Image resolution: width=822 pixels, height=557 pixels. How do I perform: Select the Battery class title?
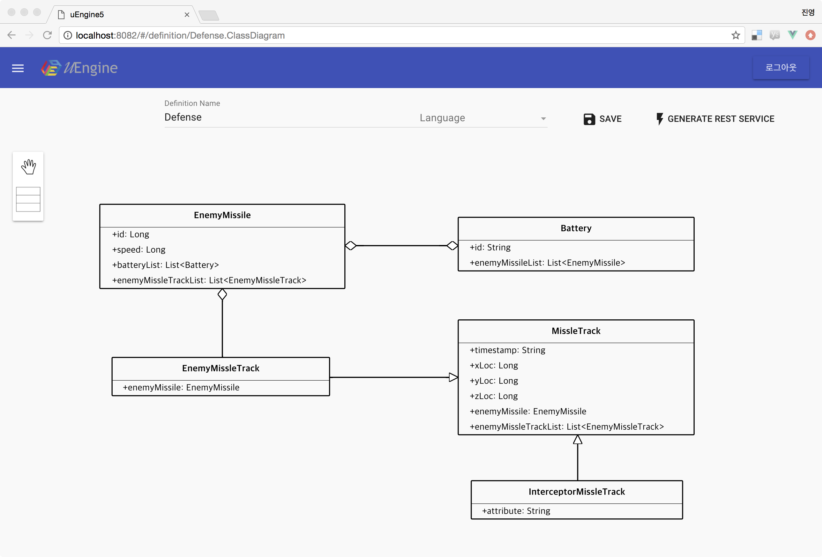576,228
